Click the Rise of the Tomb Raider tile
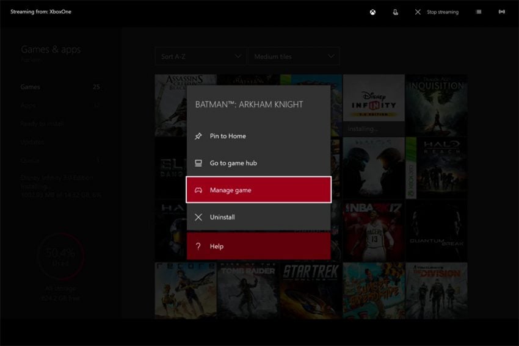Image resolution: width=519 pixels, height=346 pixels. 249,290
